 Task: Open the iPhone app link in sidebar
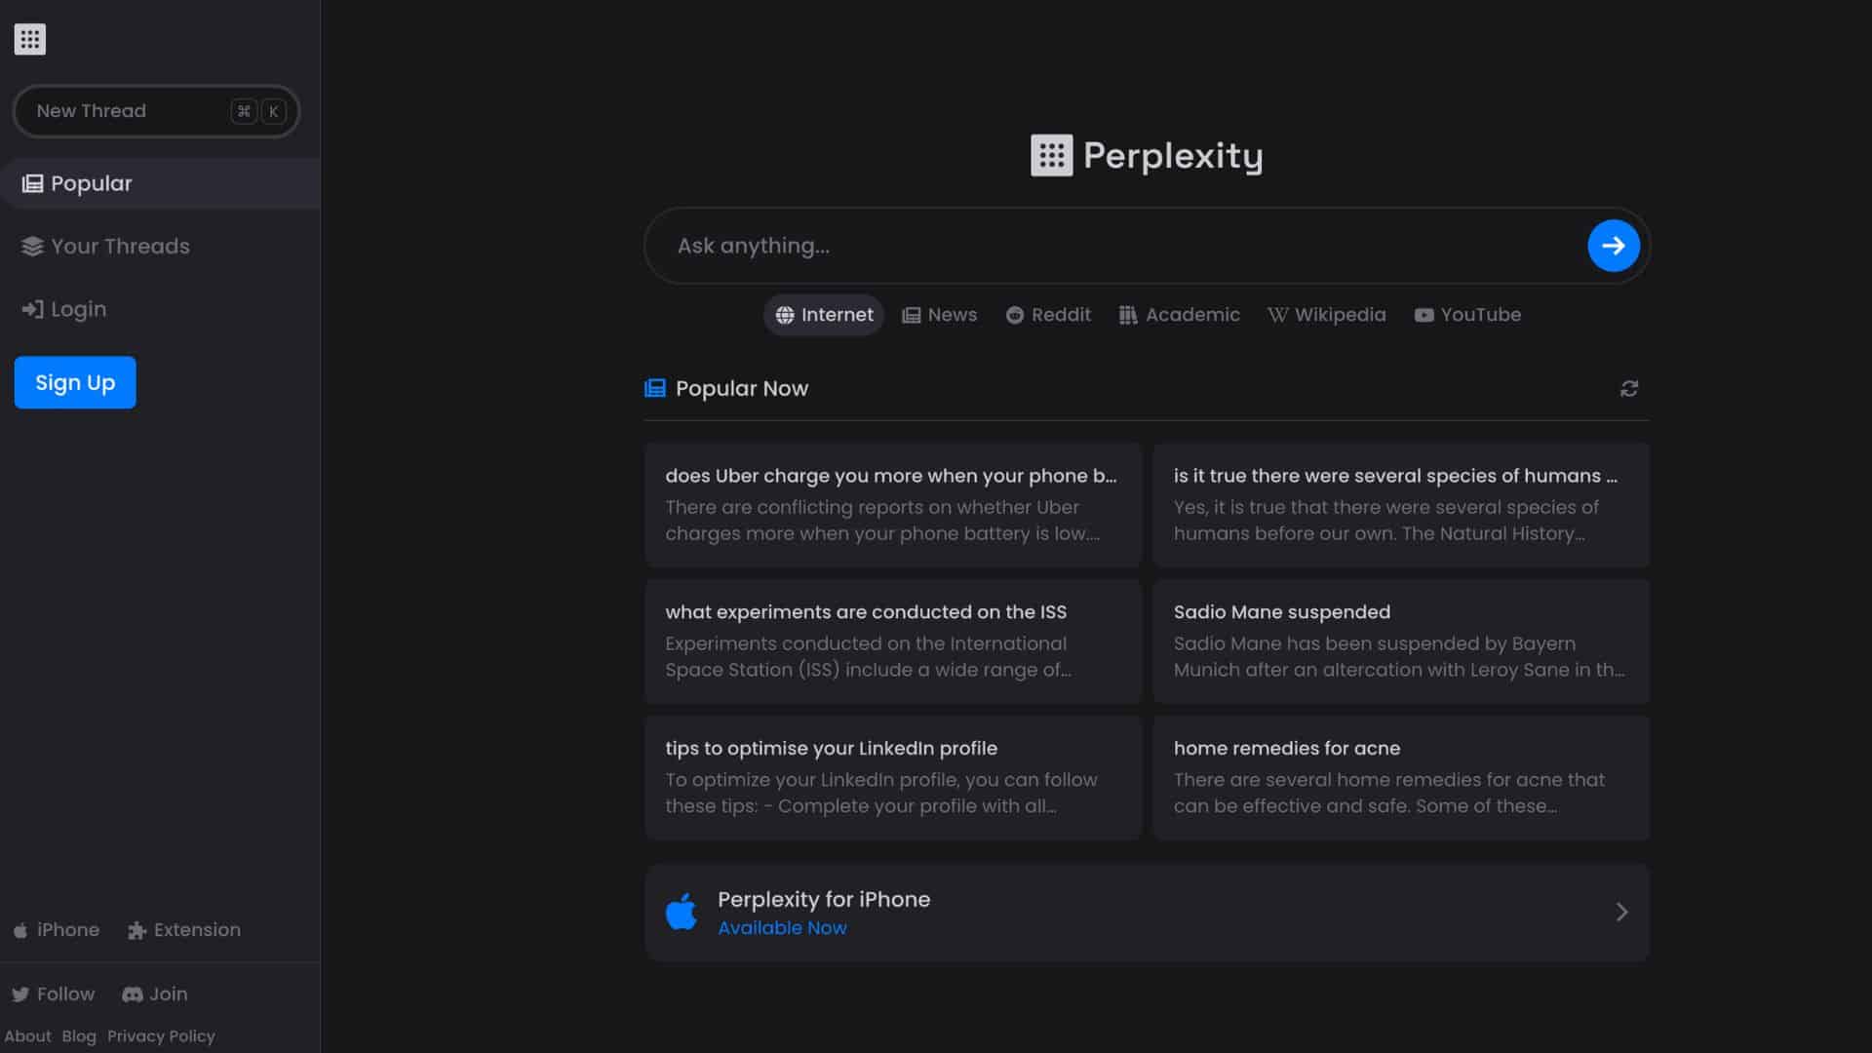(57, 930)
